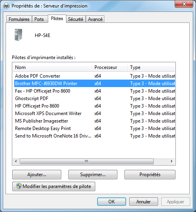Click the shield icon on Modifier button
The width and height of the screenshot is (196, 212).
coord(19,186)
